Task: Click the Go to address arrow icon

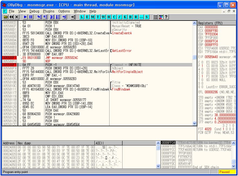Action: (73, 17)
